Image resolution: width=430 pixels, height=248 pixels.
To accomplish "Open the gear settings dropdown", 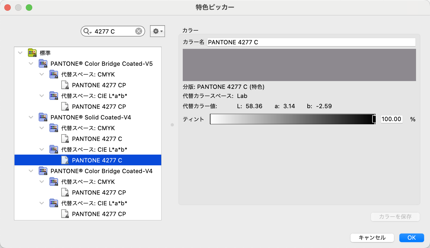I will tap(157, 31).
